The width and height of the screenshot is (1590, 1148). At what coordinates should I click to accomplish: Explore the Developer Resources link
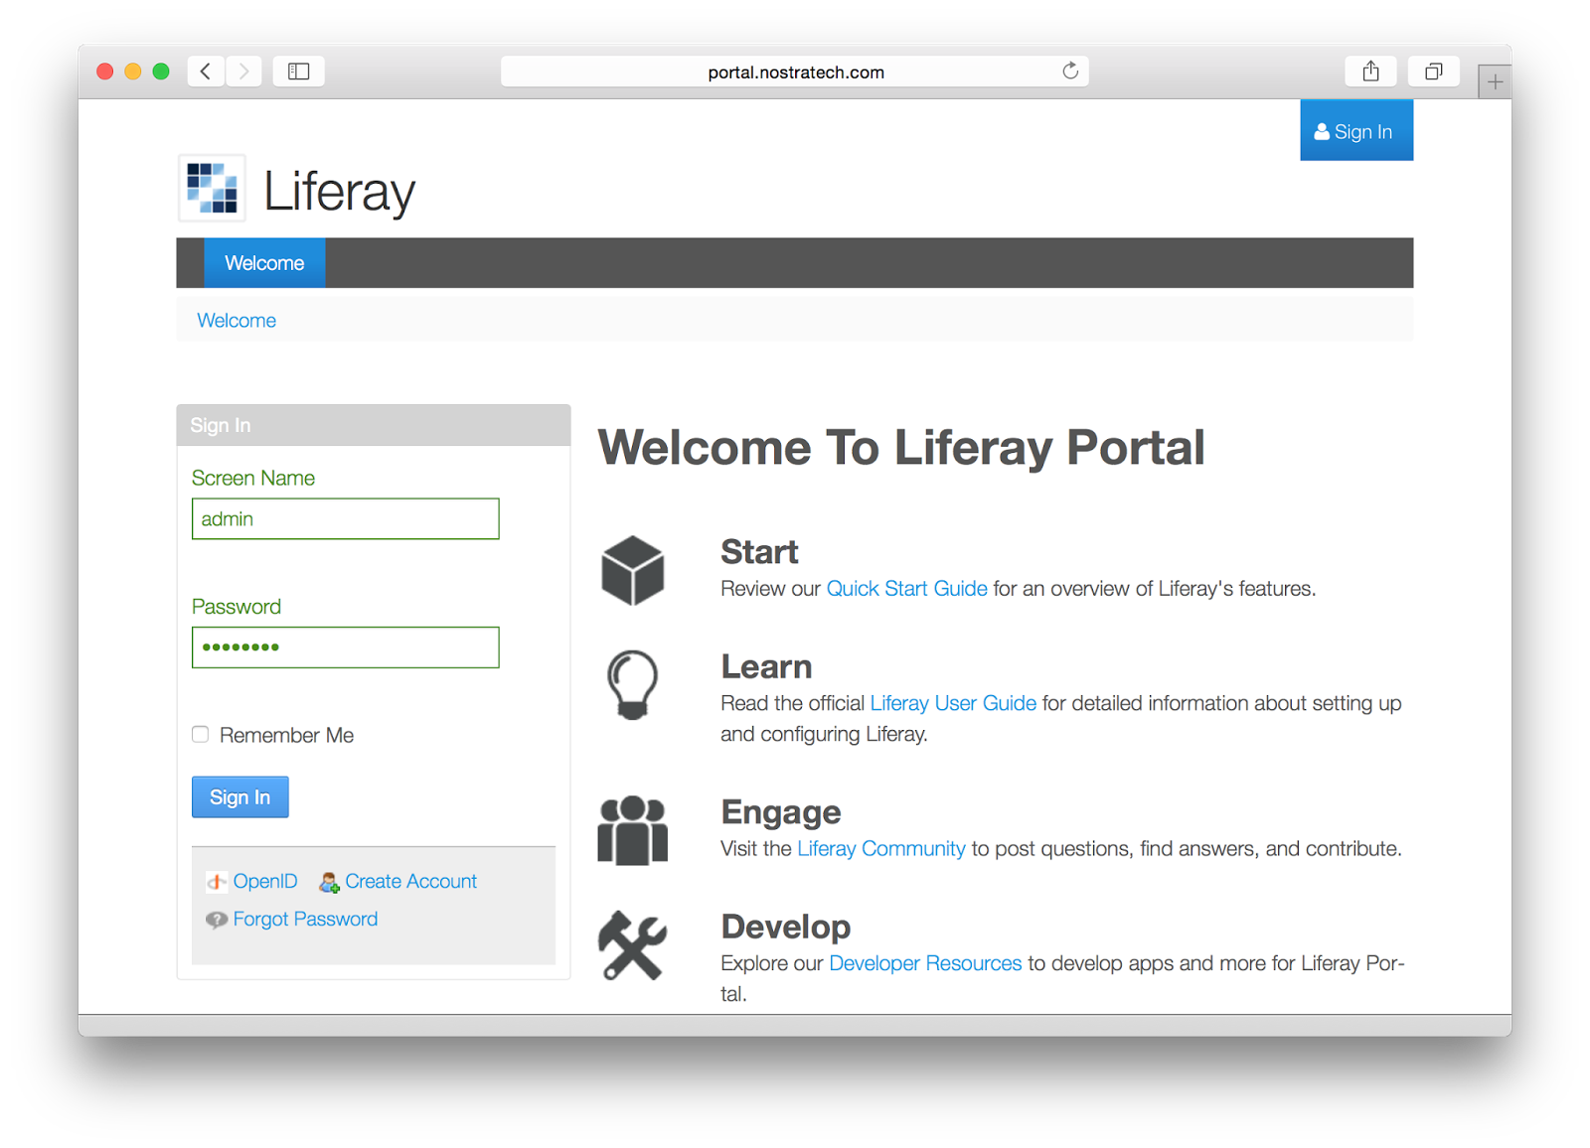924,962
